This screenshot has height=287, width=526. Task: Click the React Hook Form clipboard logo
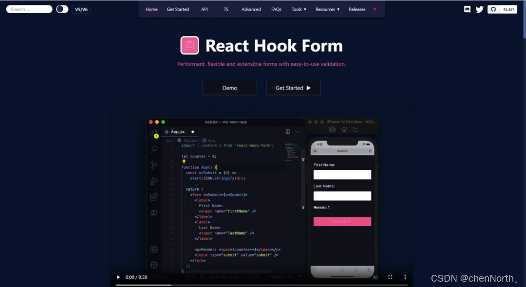[189, 45]
